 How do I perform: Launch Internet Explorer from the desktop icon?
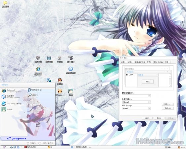coord(38,71)
